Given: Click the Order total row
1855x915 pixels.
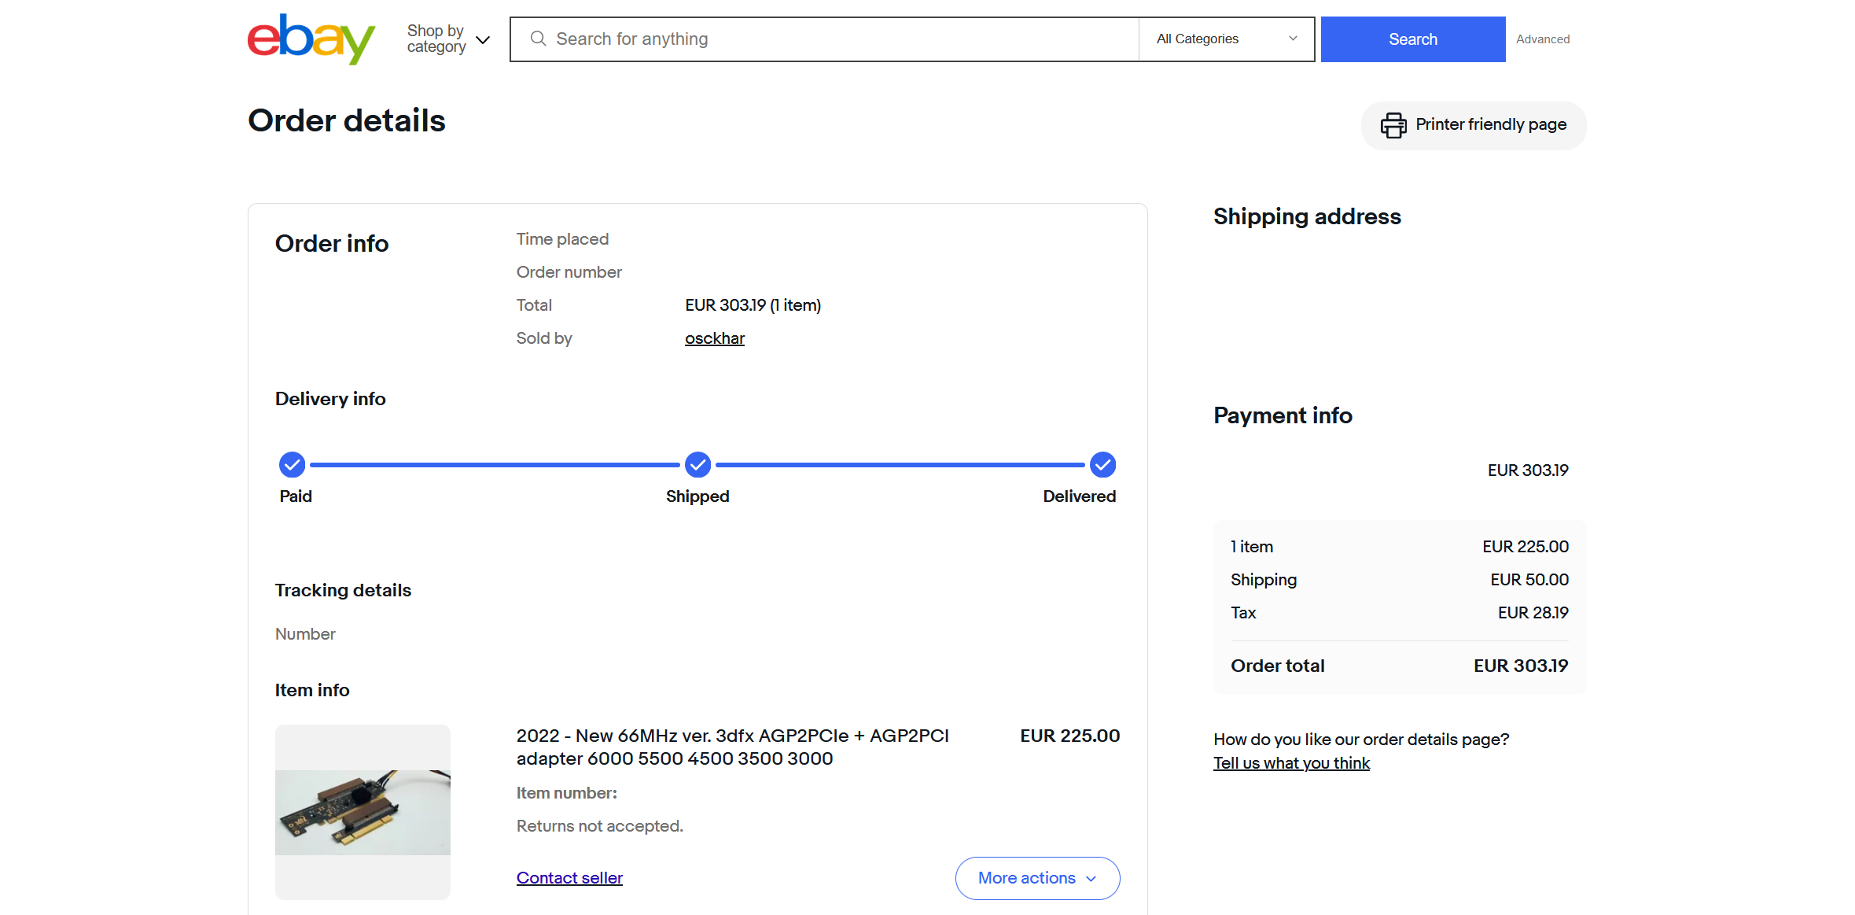Looking at the screenshot, I should tap(1399, 666).
